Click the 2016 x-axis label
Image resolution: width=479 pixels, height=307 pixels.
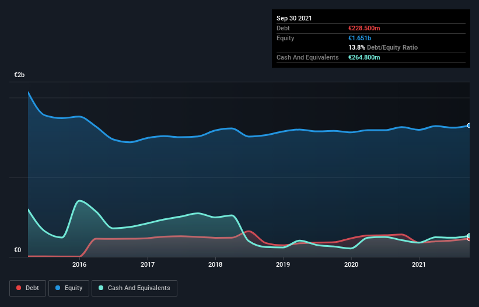[79, 264]
